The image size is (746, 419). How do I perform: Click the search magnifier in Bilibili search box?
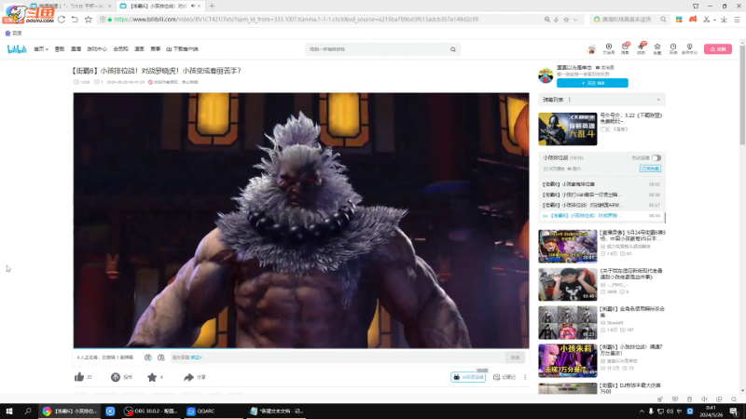tap(453, 49)
